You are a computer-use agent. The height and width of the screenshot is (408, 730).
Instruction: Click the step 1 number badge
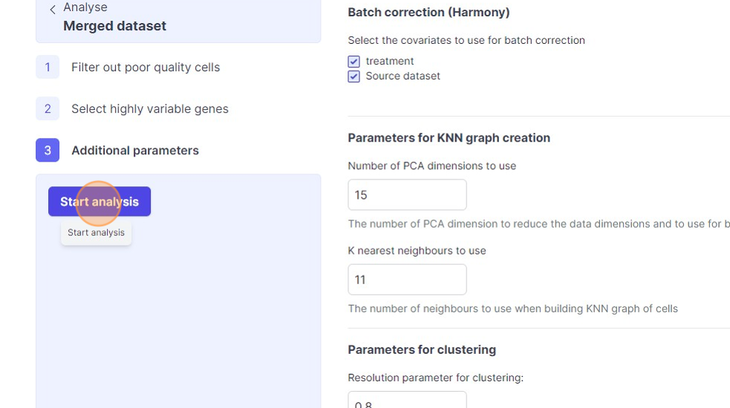[48, 68]
